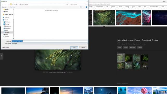This screenshot has height=94, width=167.
Task: Select the "spring" filter chip in browser
Action: [127, 7]
